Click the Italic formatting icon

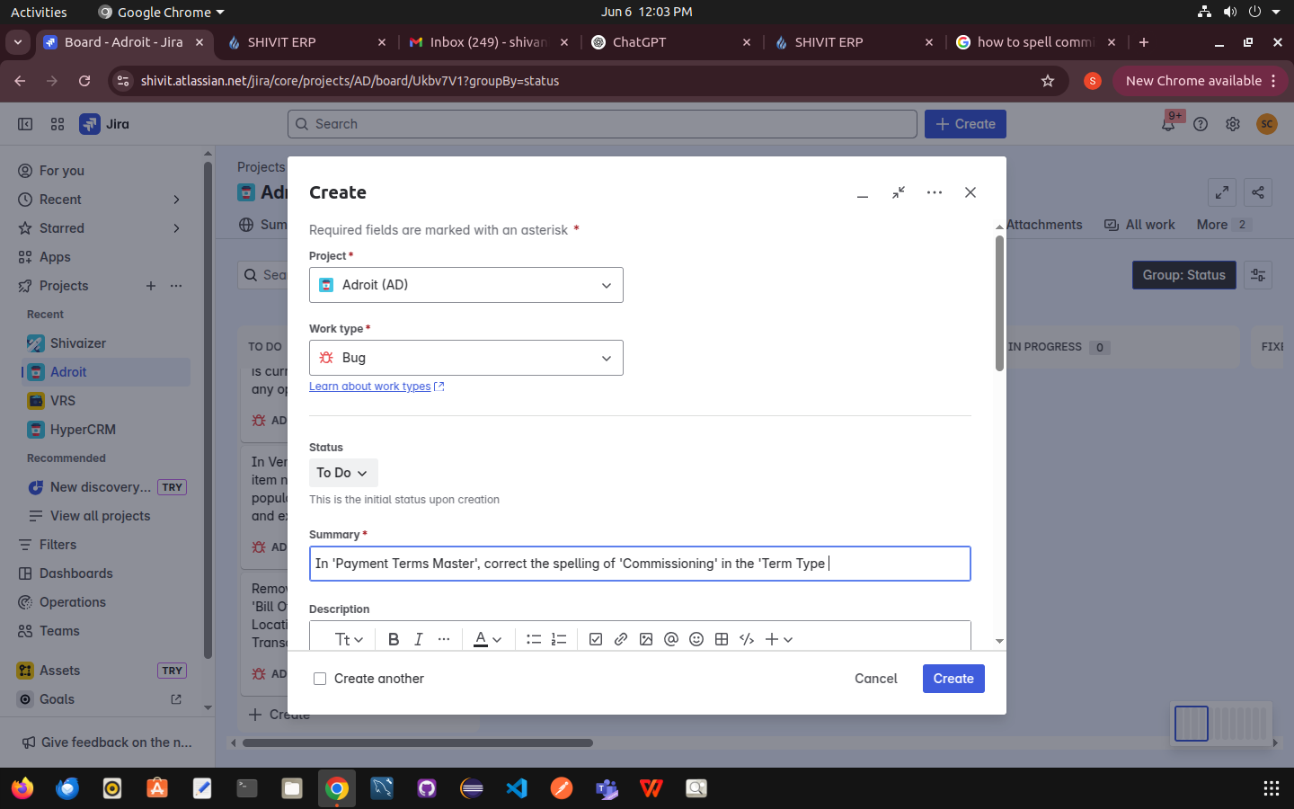point(419,639)
